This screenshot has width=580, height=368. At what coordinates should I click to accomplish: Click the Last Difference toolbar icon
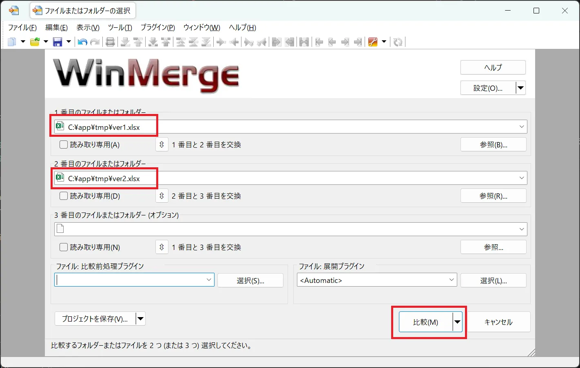[206, 42]
